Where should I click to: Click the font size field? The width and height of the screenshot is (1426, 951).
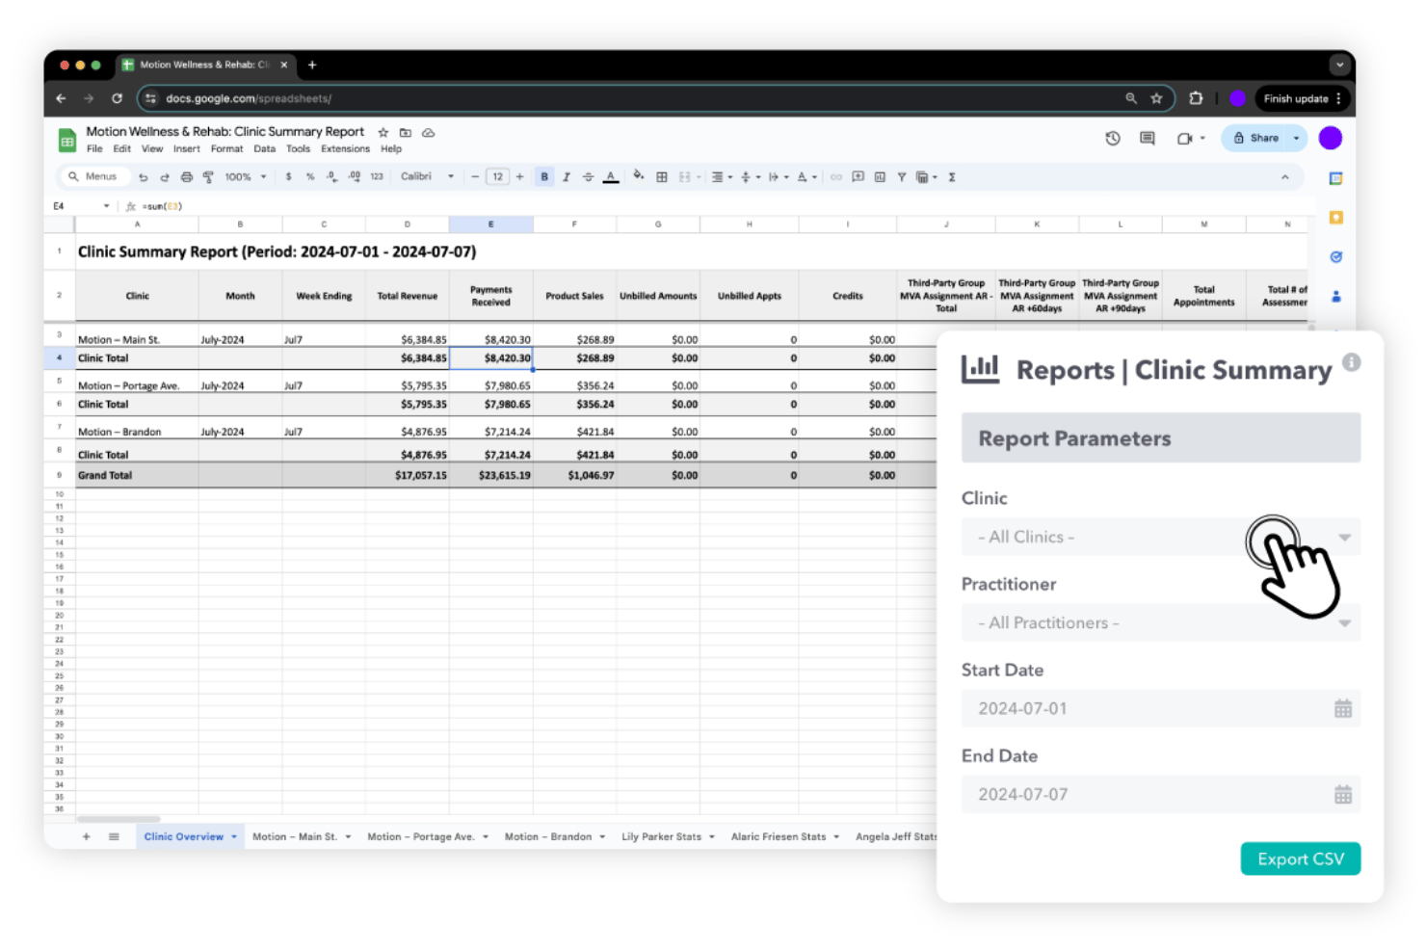(x=497, y=177)
